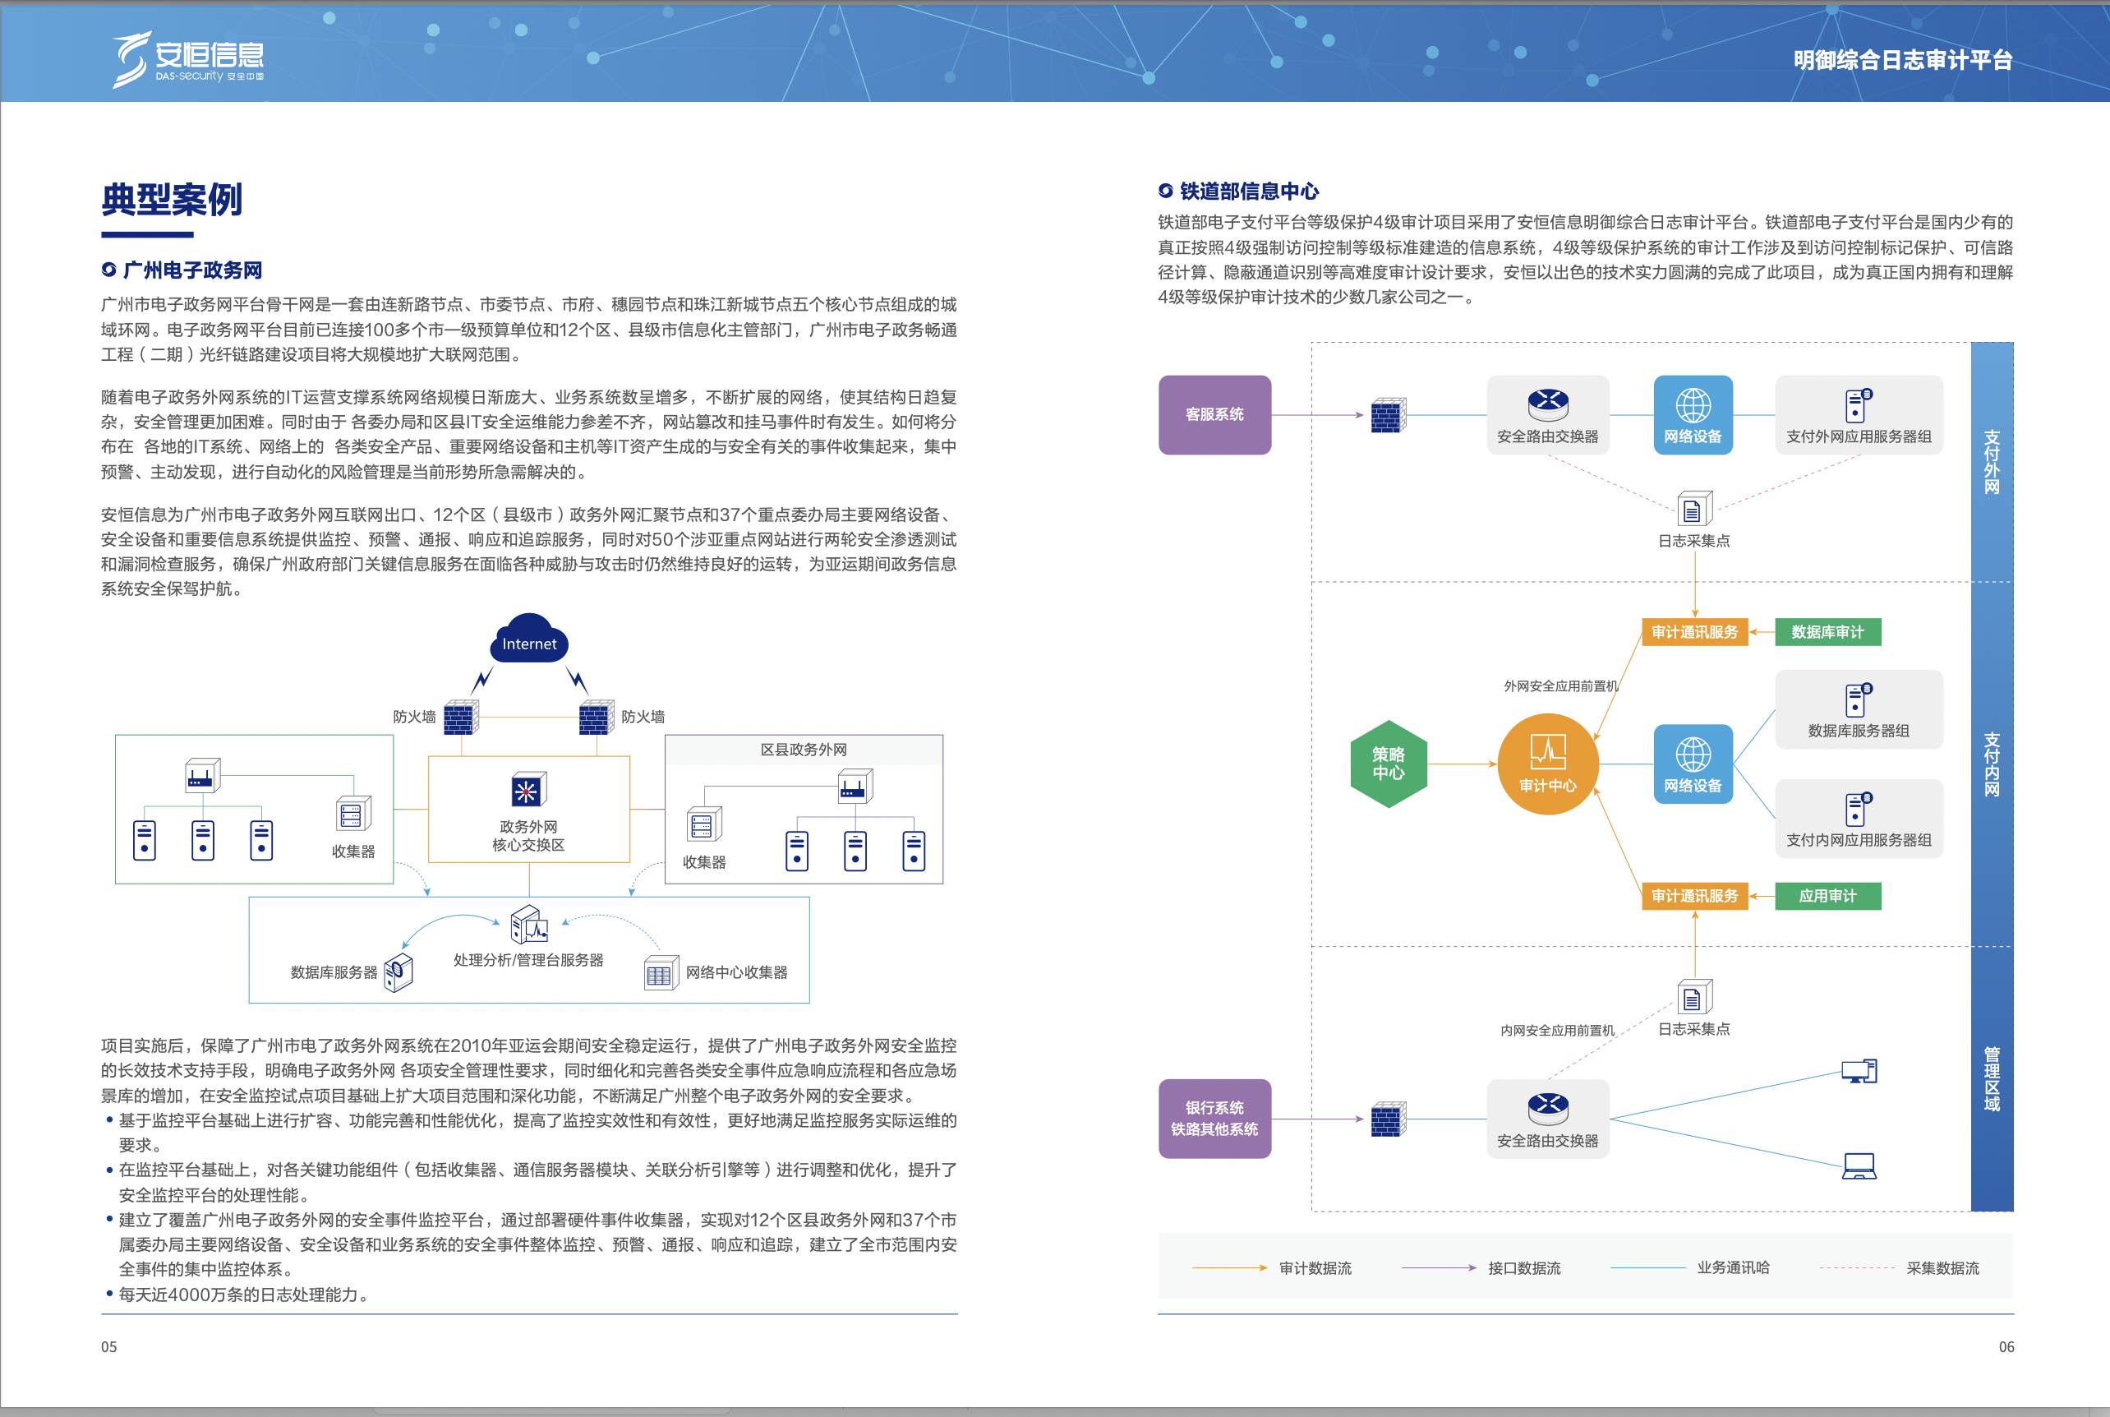Select the 支付外网 side tab

click(1990, 461)
